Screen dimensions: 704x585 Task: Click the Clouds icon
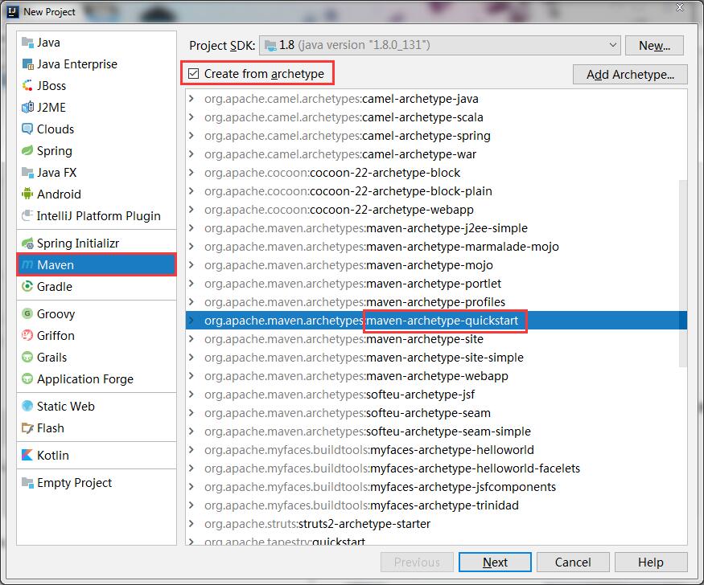click(27, 129)
